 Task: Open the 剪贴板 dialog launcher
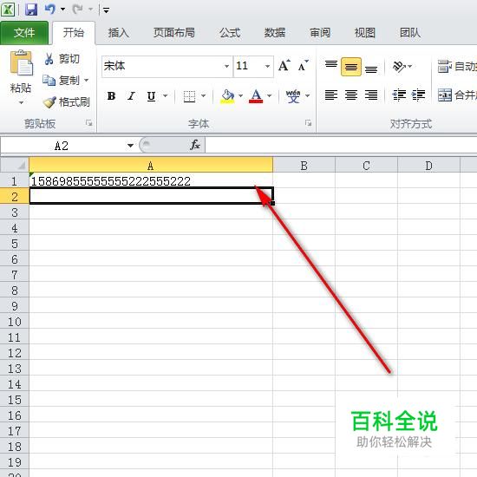coord(88,123)
